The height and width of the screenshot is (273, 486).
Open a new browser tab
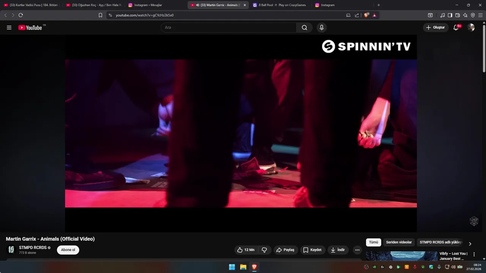tap(379, 5)
